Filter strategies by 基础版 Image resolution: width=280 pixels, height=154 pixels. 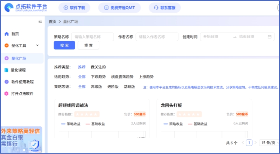129,87
